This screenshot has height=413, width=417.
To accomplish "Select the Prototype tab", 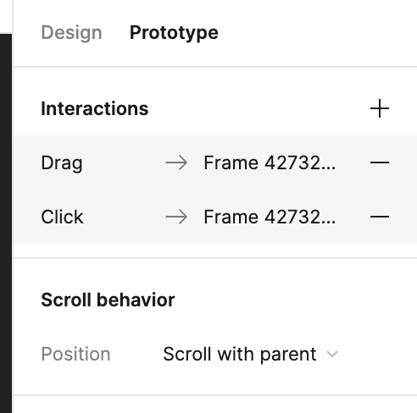I will [x=174, y=33].
